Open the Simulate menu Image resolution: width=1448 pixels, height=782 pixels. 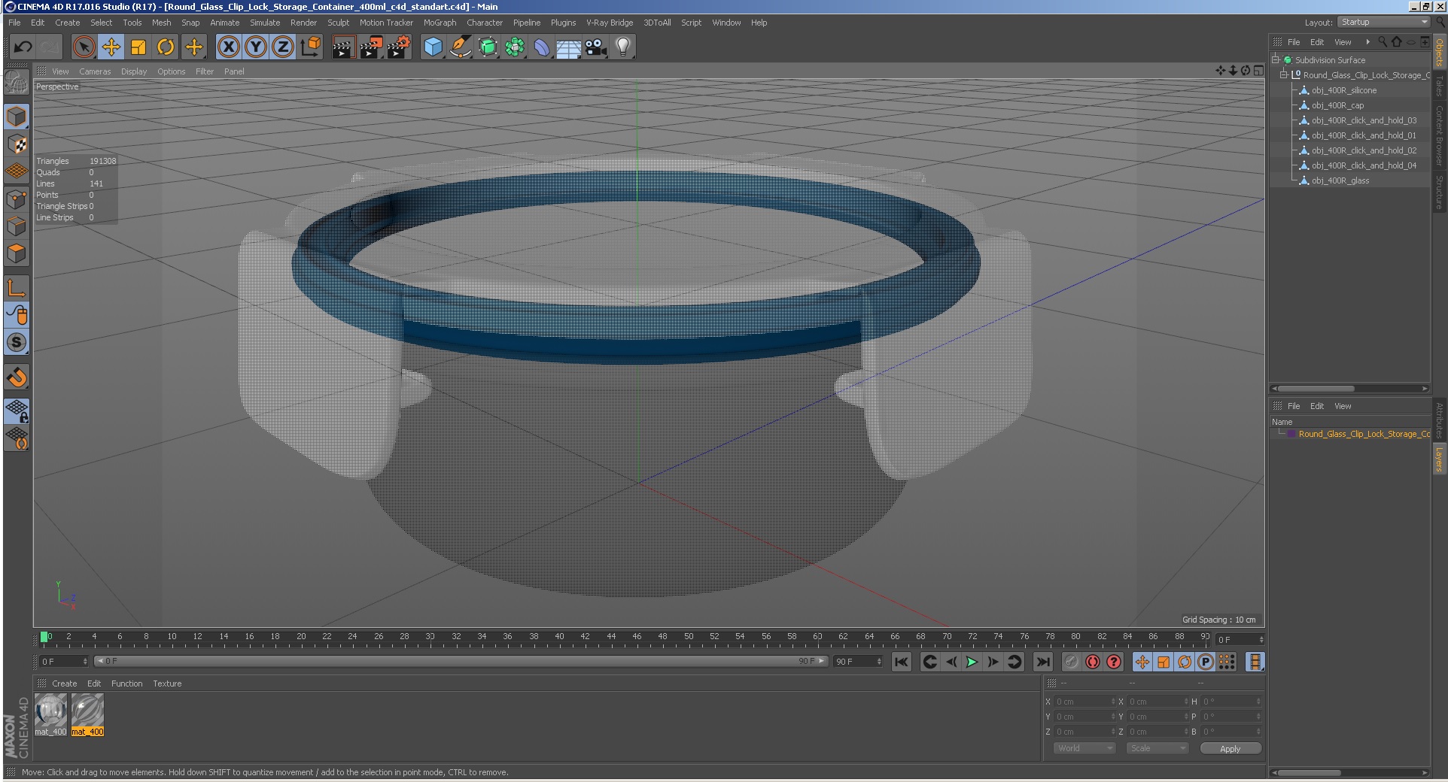click(265, 23)
